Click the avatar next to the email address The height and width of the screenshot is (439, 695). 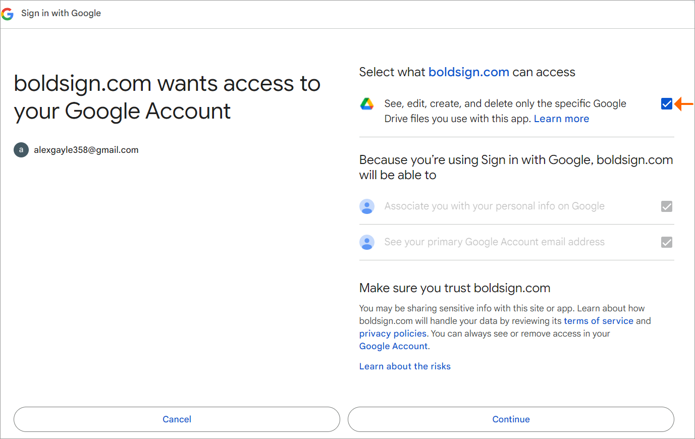point(21,150)
